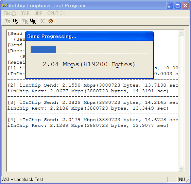This screenshot has height=184, width=191.
Task: Click the 2.04 Mbps(819200 Bytes) text
Action: (89, 64)
